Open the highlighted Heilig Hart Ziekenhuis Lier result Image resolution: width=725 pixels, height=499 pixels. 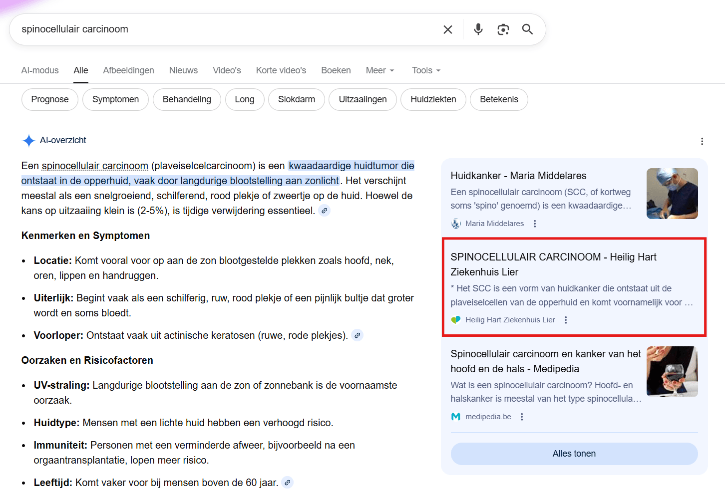pyautogui.click(x=553, y=264)
